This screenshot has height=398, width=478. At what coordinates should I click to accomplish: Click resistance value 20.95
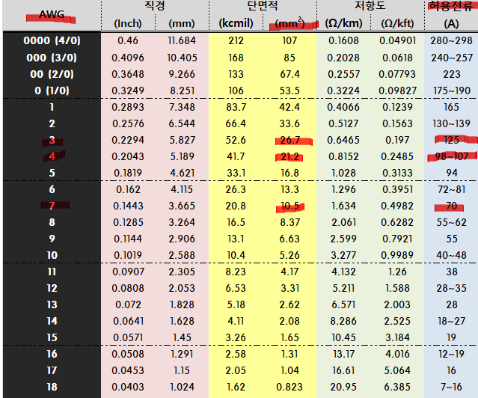tap(343, 387)
